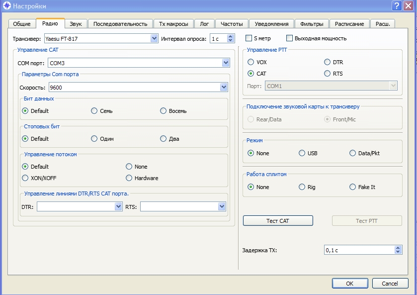Click the app icon in title bar

(6, 6)
